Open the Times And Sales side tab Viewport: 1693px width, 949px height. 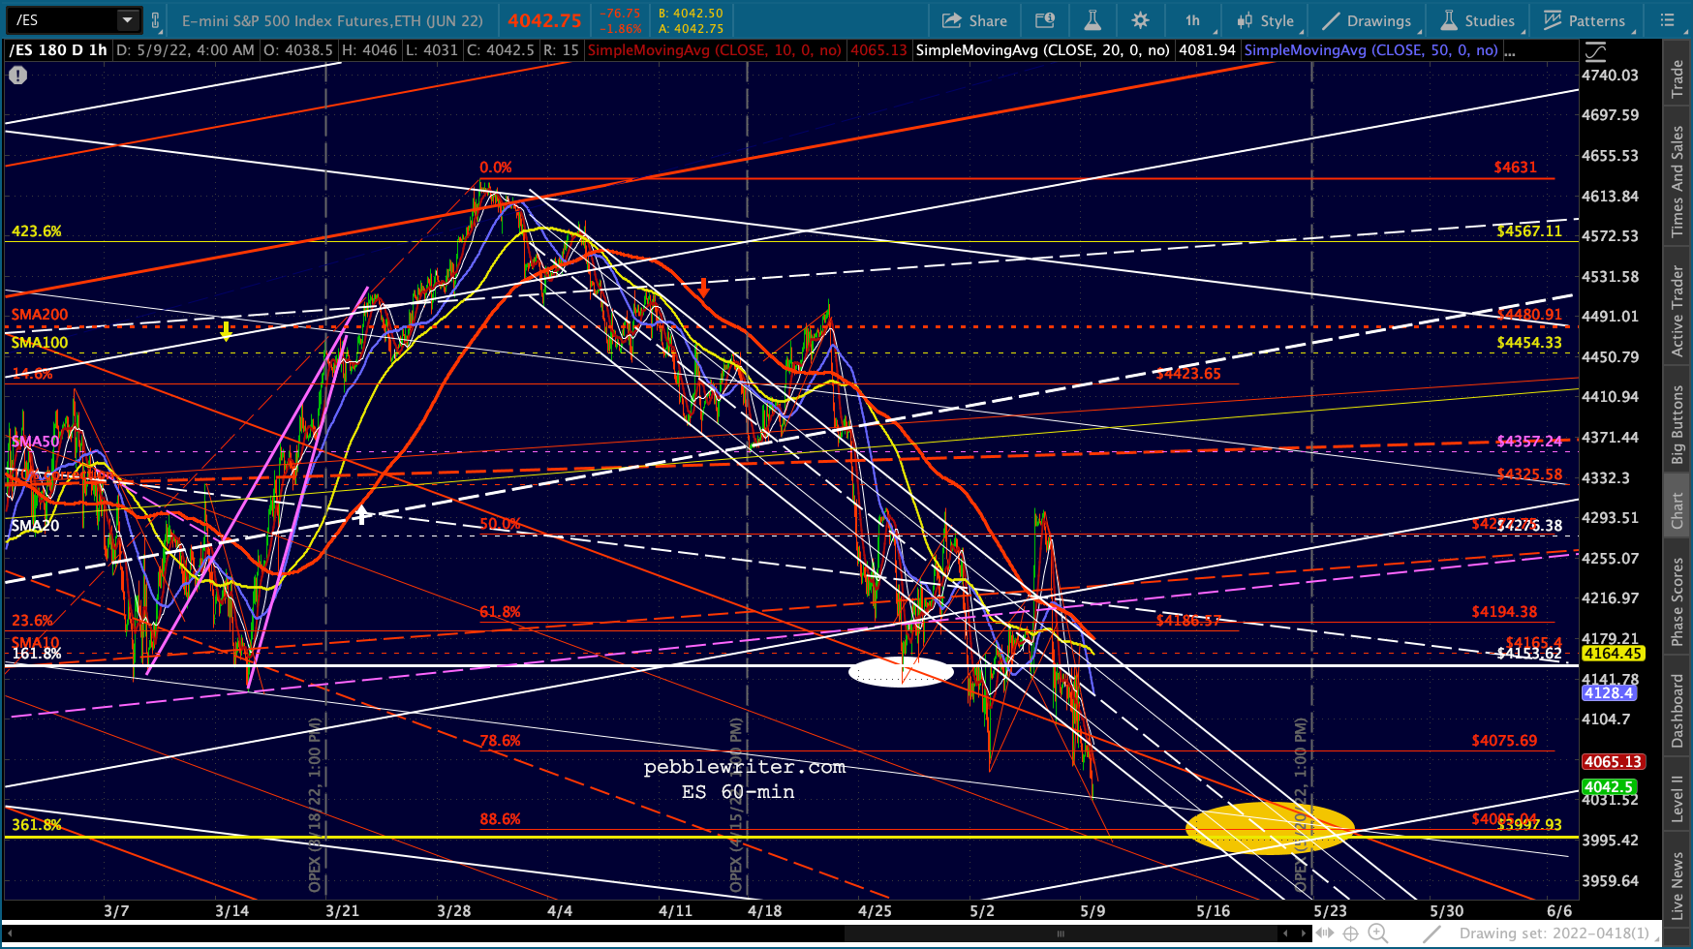[x=1678, y=181]
